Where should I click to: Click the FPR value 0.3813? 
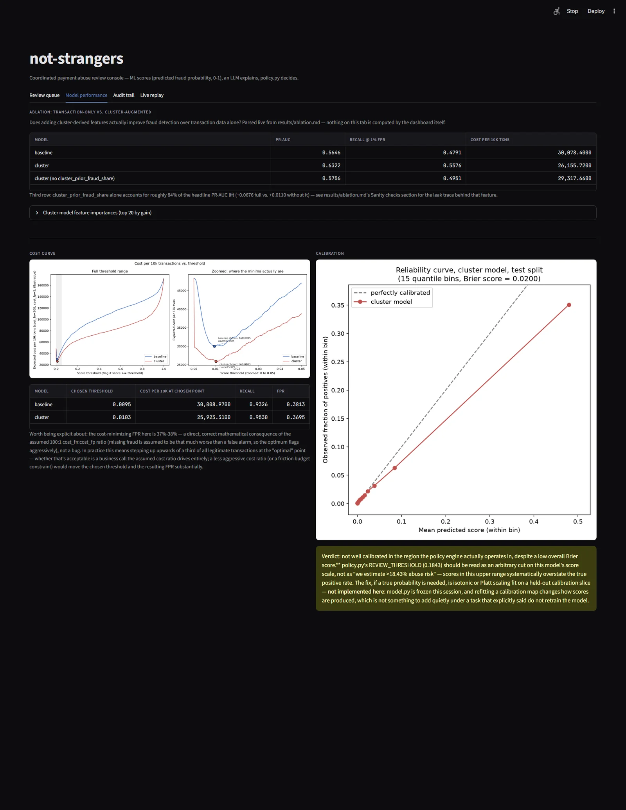[x=295, y=405]
